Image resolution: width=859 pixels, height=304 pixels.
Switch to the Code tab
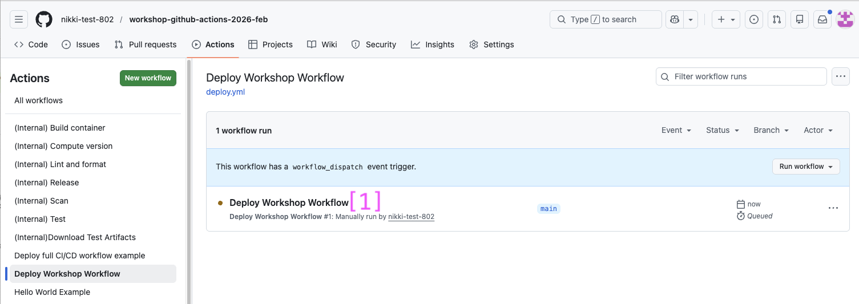coord(31,44)
